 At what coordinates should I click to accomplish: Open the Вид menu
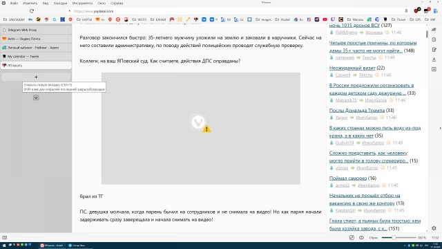[46, 3]
